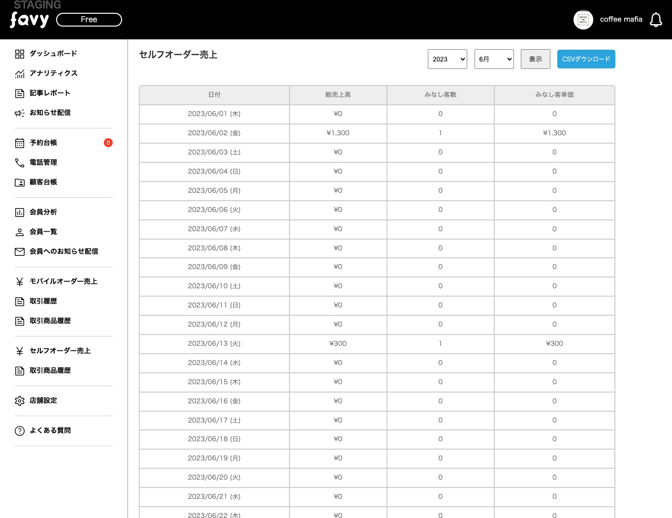
Task: Click the coffee mafia account name
Action: pos(621,19)
